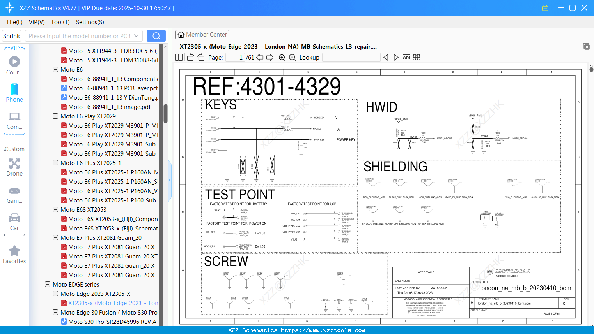594x334 pixels.
Task: Open the Tool(T) menu
Action: pyautogui.click(x=60, y=22)
